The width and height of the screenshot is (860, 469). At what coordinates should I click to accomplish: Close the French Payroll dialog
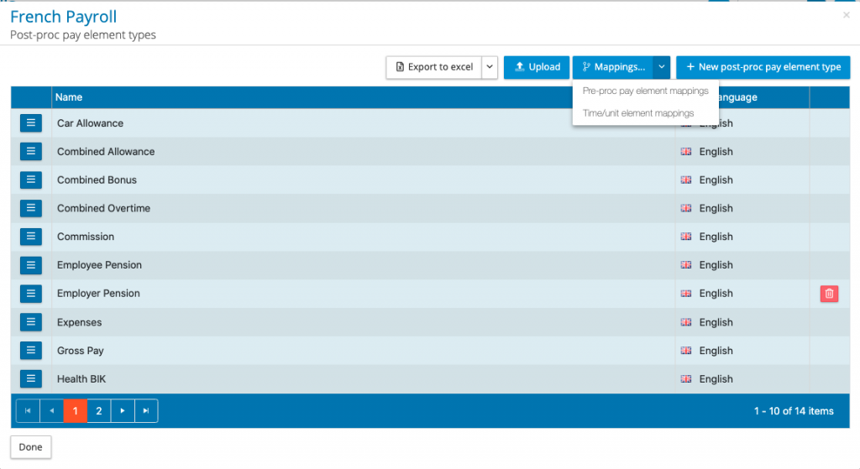pos(846,15)
